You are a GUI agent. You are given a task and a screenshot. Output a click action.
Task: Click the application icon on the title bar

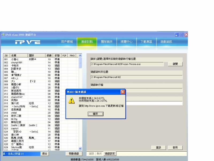[3, 35]
